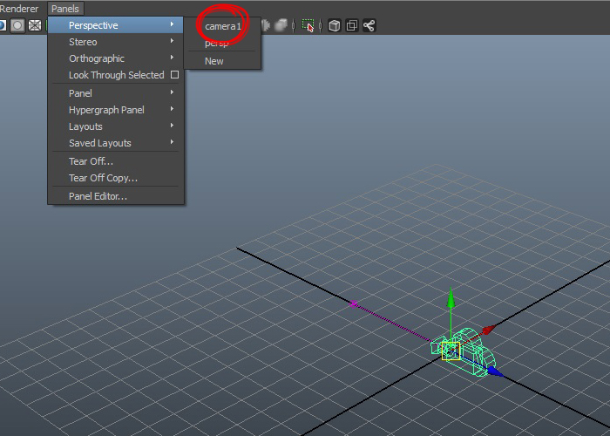Expand the Saved Layouts submenu

click(x=116, y=143)
